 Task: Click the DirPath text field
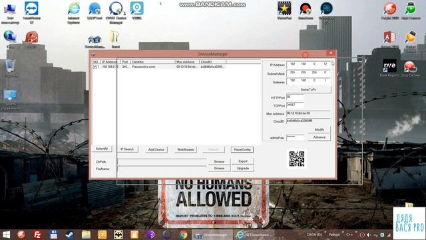[162, 162]
